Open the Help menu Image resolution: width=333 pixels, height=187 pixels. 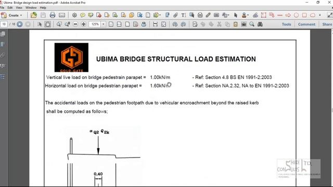(43, 8)
